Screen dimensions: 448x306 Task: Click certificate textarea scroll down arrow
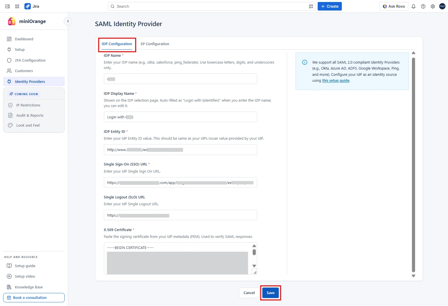[x=254, y=266]
